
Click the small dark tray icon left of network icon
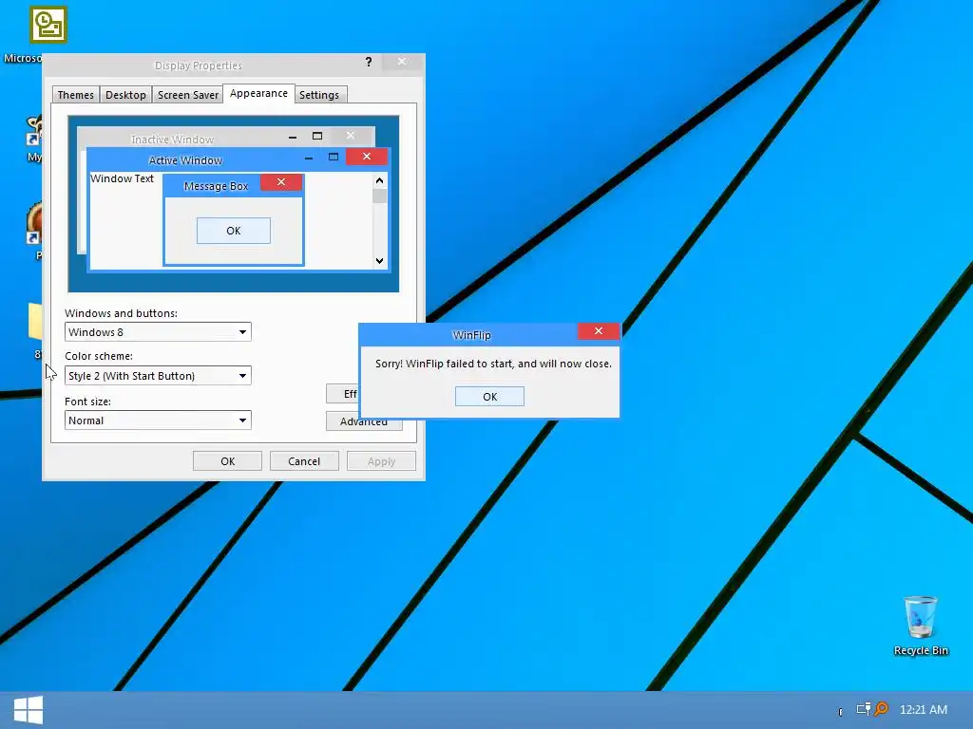tap(840, 712)
